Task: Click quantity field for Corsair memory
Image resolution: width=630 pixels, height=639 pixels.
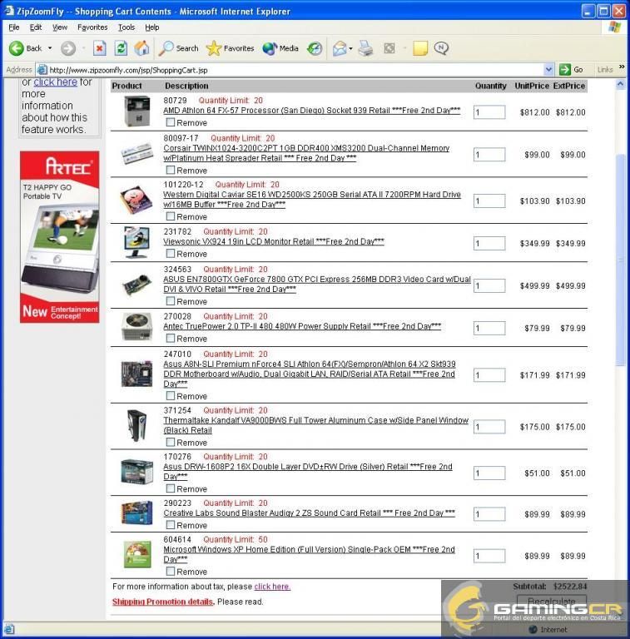Action: (x=489, y=155)
